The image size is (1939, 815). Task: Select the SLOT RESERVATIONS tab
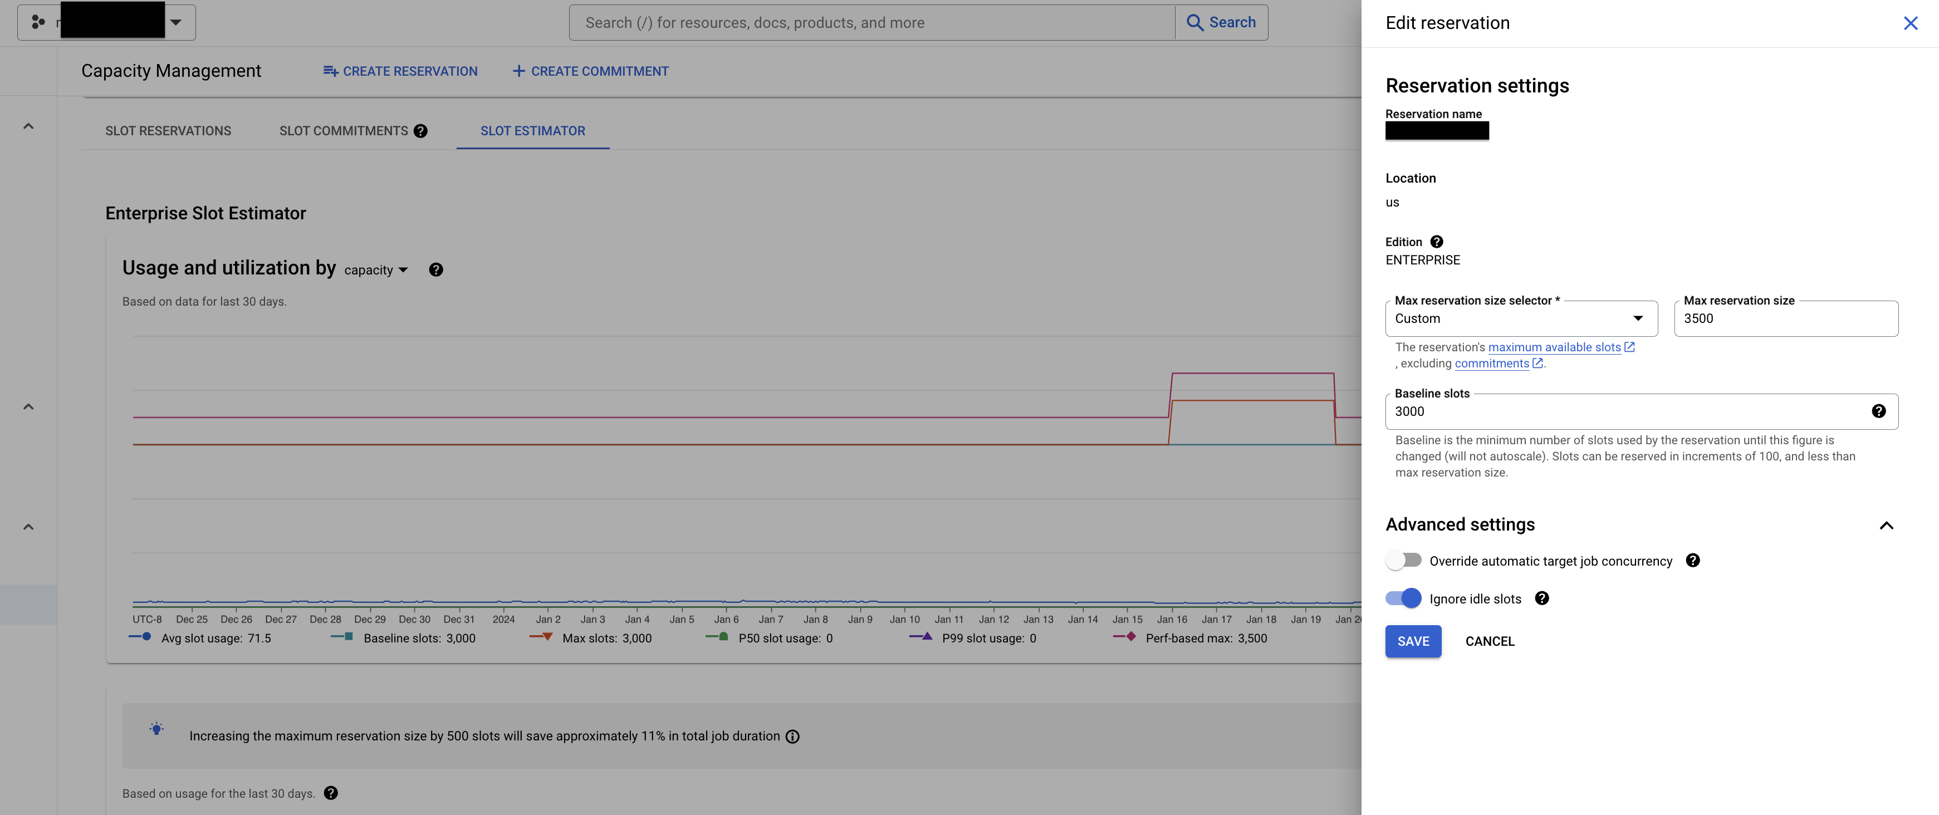(167, 130)
